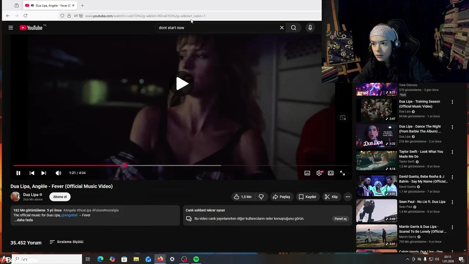Viewport: 469px width, 264px height.
Task: Open Task View on taskbar
Action: [88, 259]
